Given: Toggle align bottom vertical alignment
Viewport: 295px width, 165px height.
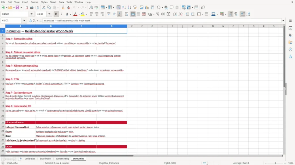Looking at the screenshot, I should pos(120,14).
